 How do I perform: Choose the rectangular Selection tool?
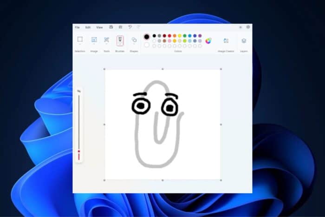point(80,39)
